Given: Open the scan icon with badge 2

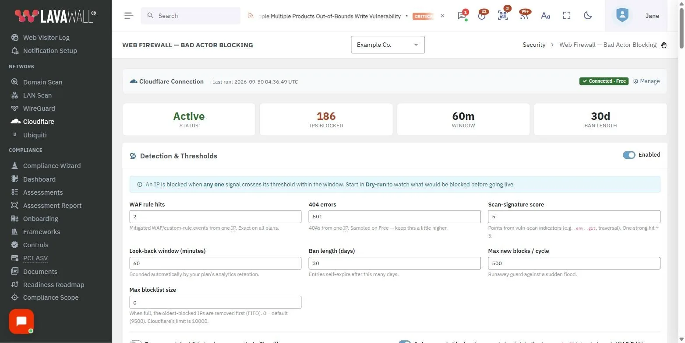Looking at the screenshot, I should coord(503,16).
